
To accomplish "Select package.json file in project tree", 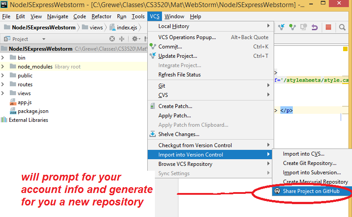I will pyautogui.click(x=33, y=111).
